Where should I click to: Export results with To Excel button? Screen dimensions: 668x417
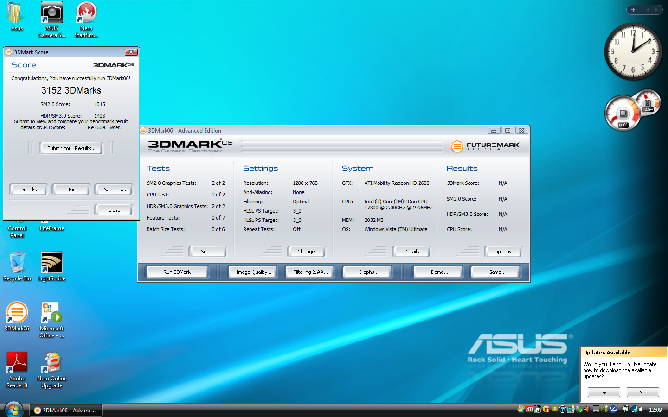(71, 190)
